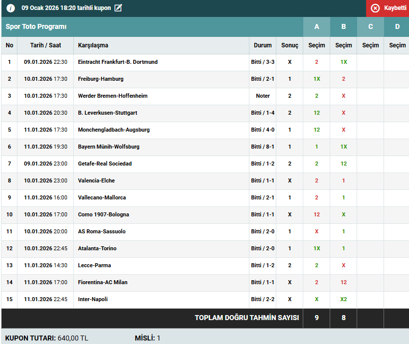Image resolution: width=409 pixels, height=344 pixels.
Task: Click the Bitti / 8-1 score cell
Action: coord(263,147)
